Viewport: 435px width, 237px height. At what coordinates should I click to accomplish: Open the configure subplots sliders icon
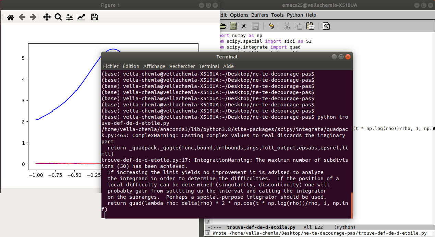pos(70,17)
